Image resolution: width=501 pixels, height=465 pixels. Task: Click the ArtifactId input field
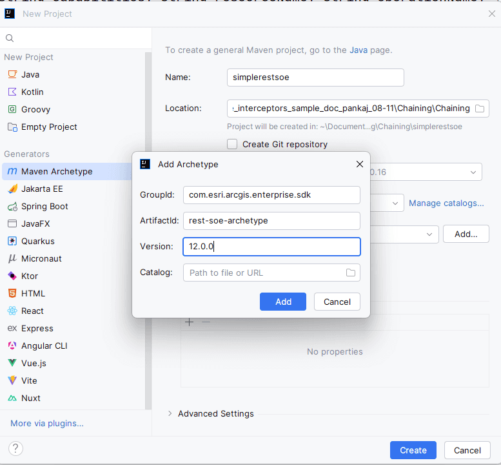[271, 221]
